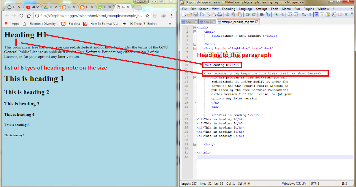Click the "length : 737" status bar entry
The height and width of the screenshot is (187, 356).
(188, 184)
